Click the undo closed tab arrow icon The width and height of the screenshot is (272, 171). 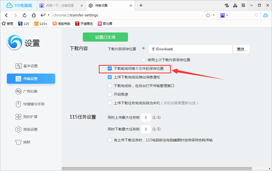coord(43,15)
